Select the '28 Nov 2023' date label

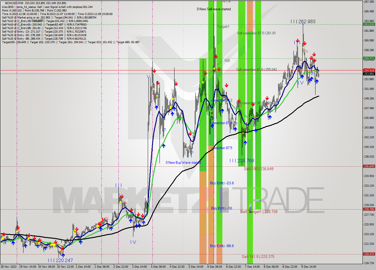click(x=9, y=267)
